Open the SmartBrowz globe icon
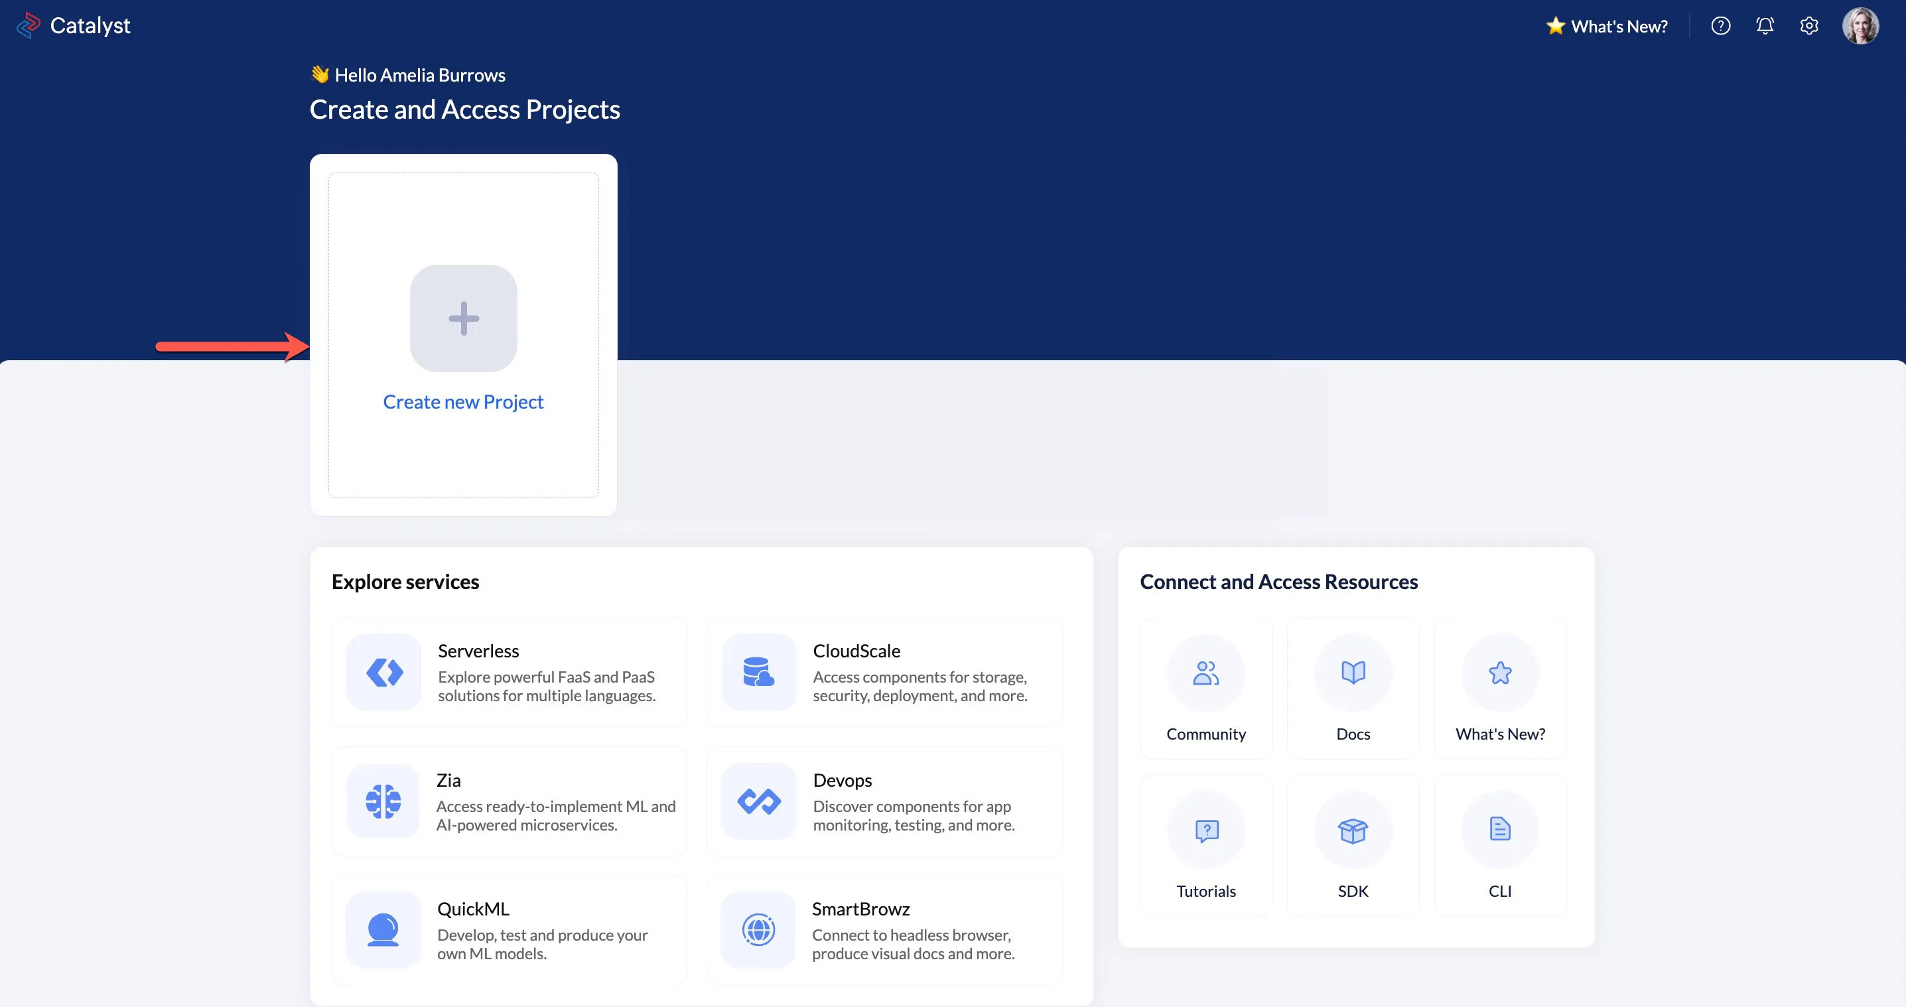This screenshot has height=1007, width=1906. tap(758, 930)
